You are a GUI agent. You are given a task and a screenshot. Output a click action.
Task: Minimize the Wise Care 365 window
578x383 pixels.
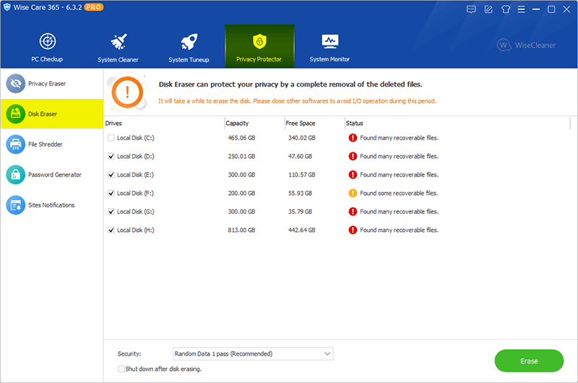point(536,9)
